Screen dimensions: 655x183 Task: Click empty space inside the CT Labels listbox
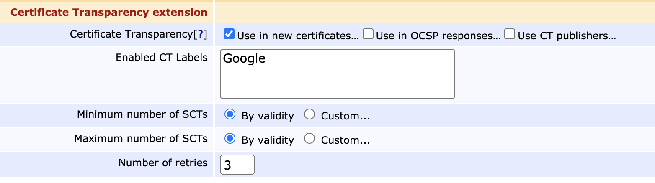337,83
